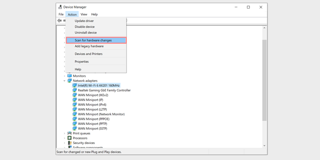The height and width of the screenshot is (160, 320).
Task: Select the Intel(R) Wi-Fi 6 AX201 adapter icon
Action: [x=75, y=85]
